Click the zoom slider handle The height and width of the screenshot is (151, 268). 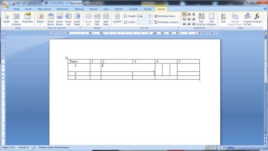[x=250, y=147]
